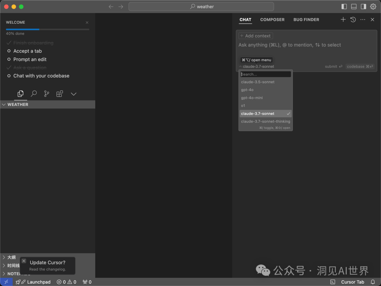Open the Search view icon
Image resolution: width=381 pixels, height=286 pixels.
[x=34, y=94]
